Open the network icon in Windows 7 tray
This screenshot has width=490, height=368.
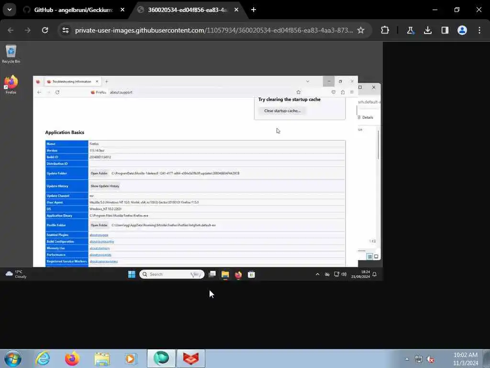click(x=419, y=359)
